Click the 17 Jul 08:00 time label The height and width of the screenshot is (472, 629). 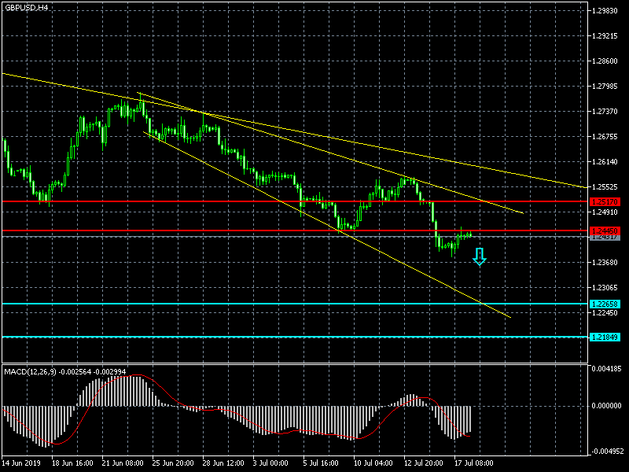(x=474, y=463)
